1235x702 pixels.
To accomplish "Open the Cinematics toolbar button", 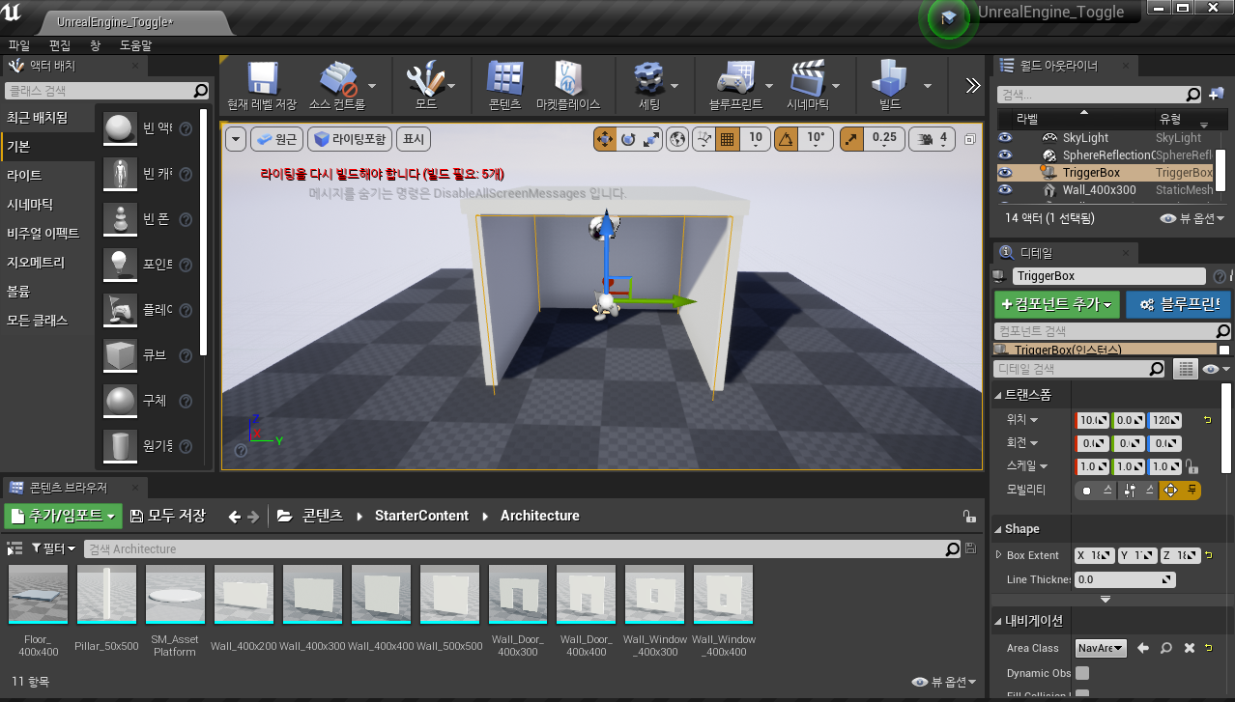I will tap(808, 86).
